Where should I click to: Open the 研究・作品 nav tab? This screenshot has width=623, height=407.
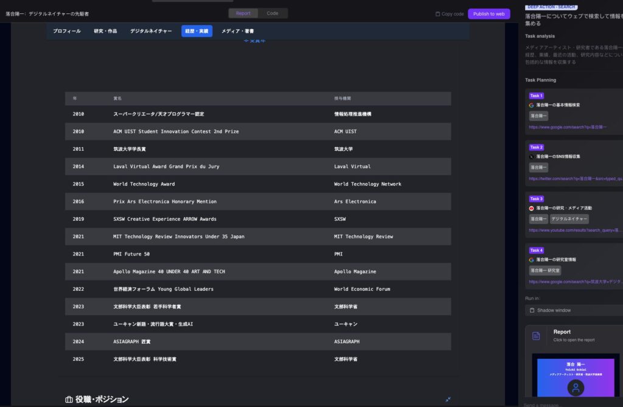click(105, 31)
